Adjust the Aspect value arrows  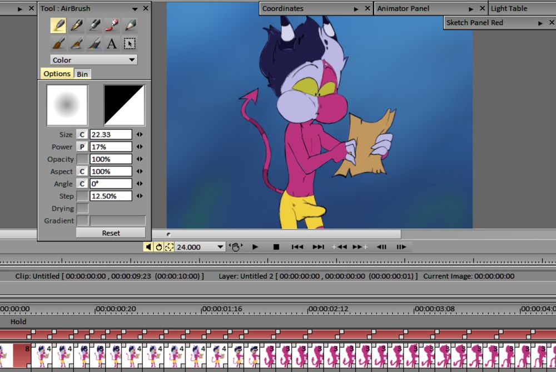tap(140, 172)
